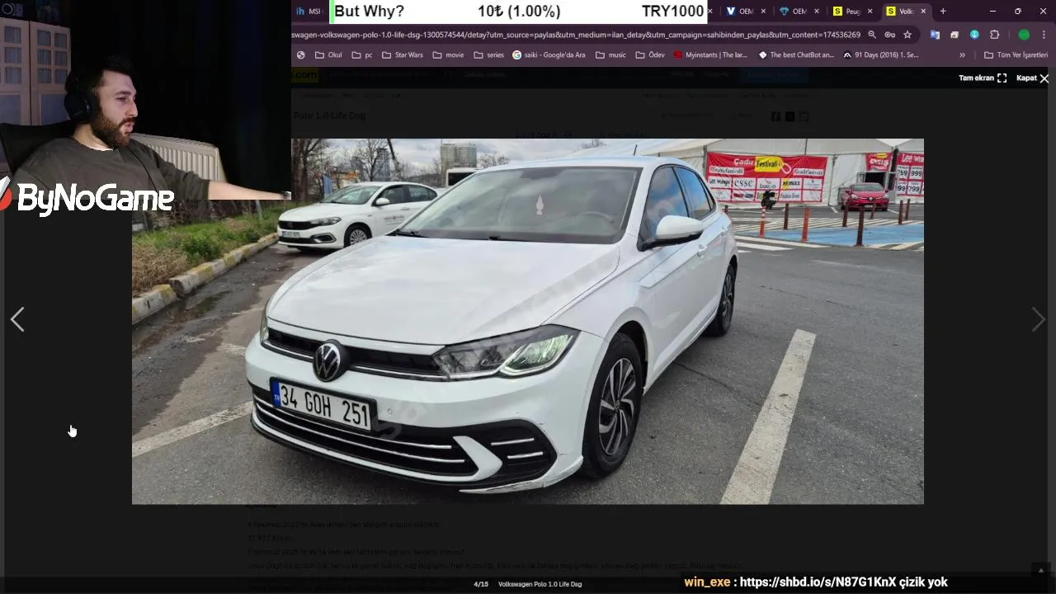Screen dimensions: 1056x594
Task: Click the win_exe shbd.io link text
Action: point(815,582)
